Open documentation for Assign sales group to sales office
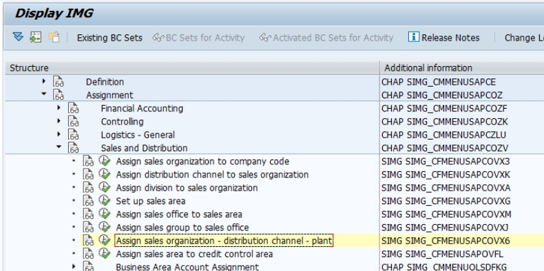544x271 pixels. 88,227
